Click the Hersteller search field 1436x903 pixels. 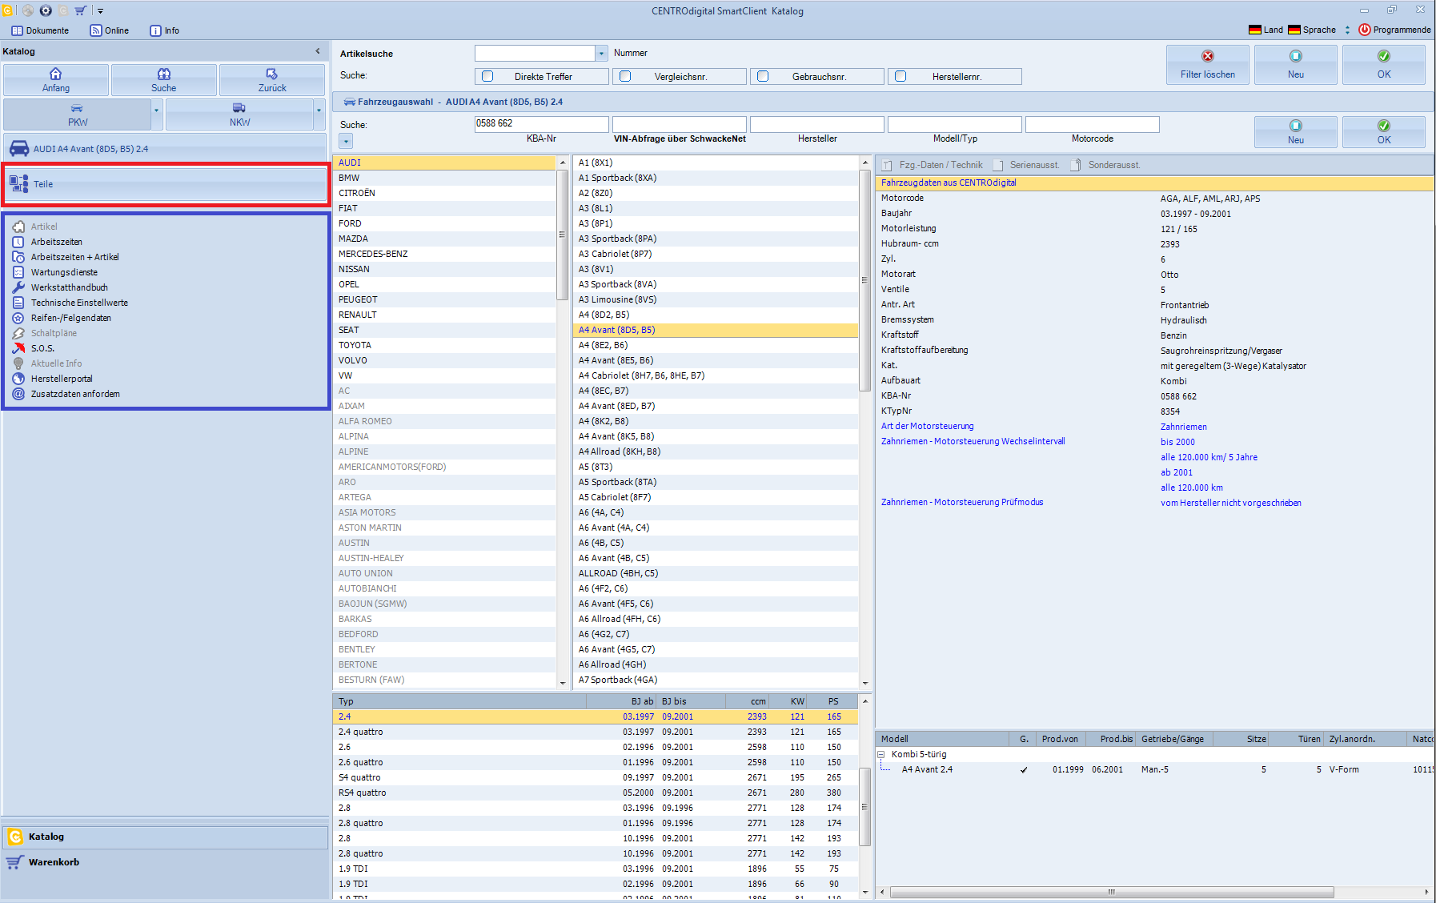click(x=816, y=124)
